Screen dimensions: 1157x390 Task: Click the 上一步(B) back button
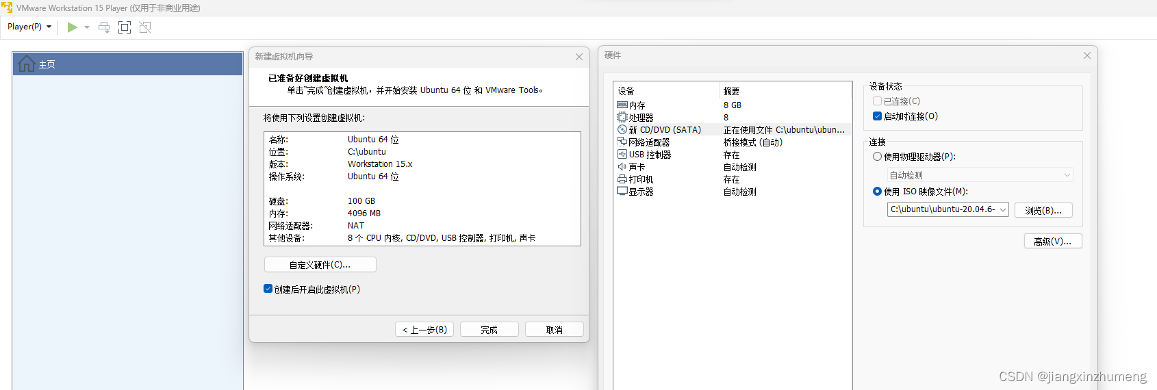(x=424, y=330)
